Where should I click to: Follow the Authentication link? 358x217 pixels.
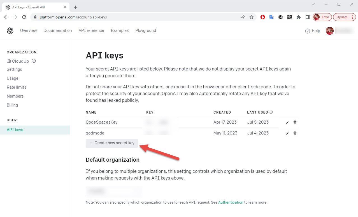pos(231,202)
